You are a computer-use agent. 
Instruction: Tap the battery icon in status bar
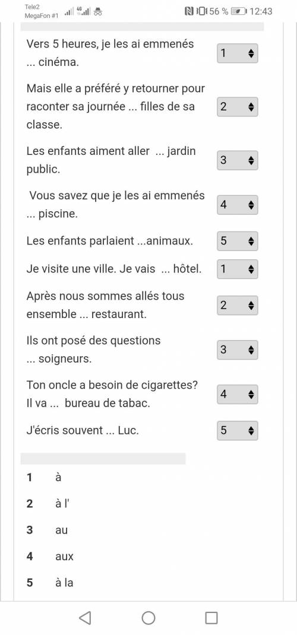click(x=238, y=11)
